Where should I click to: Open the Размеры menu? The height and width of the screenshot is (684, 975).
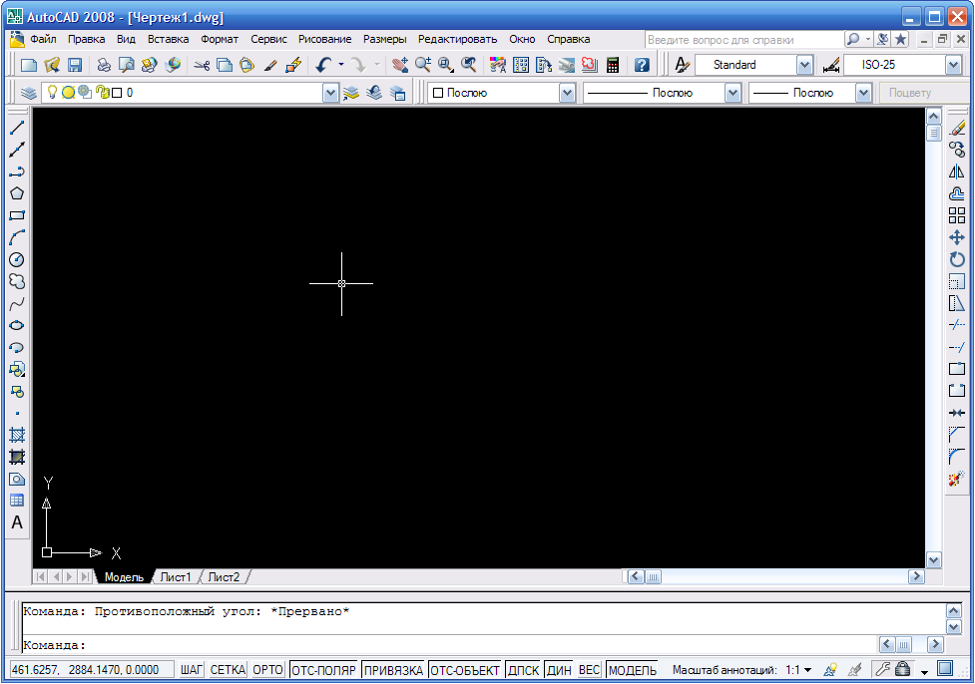(x=385, y=39)
